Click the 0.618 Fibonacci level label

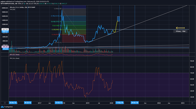click(56, 22)
